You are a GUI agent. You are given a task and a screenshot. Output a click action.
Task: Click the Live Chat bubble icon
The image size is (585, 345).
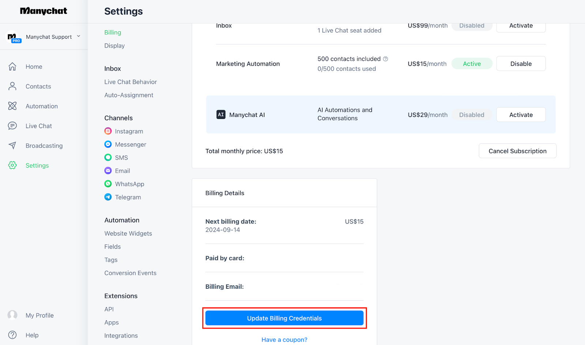(x=12, y=126)
